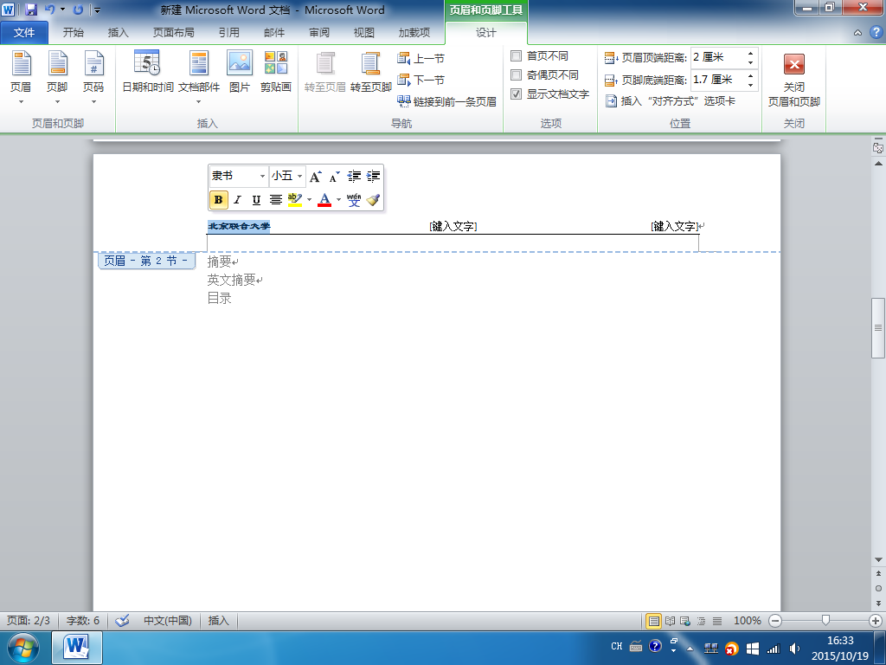Viewport: 886px width, 665px height.
Task: Toggle bold in mini toolbar
Action: coord(218,200)
